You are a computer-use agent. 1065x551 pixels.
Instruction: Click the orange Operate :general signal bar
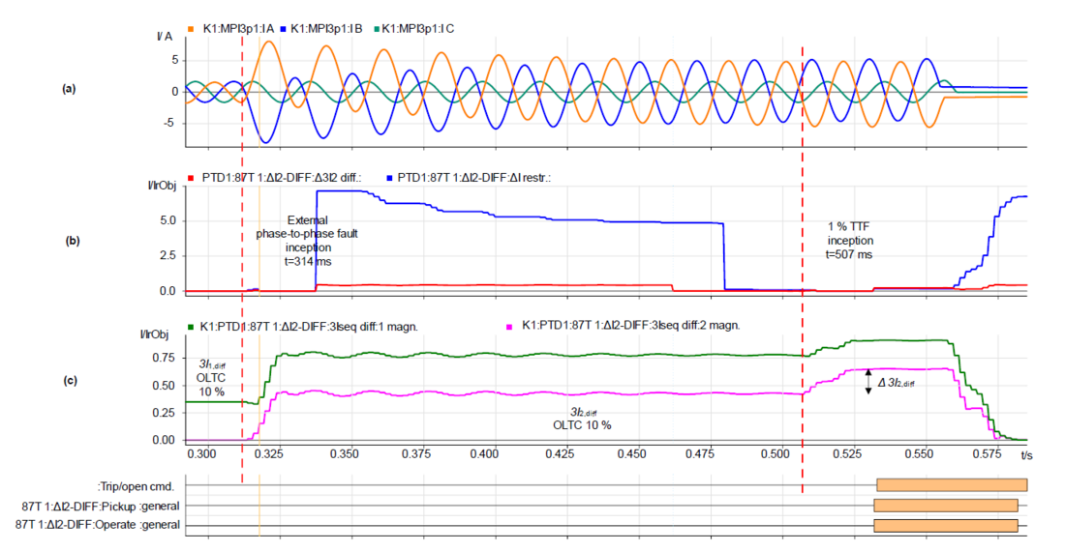[945, 525]
